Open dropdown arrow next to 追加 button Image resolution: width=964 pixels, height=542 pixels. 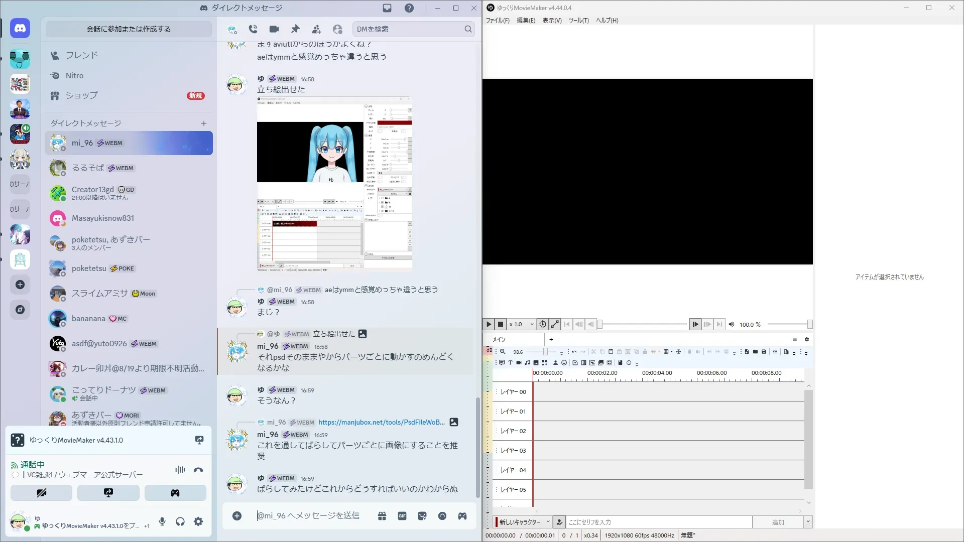point(808,522)
